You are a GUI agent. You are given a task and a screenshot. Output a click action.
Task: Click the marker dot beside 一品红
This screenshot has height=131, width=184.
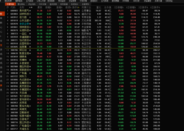tap(30, 34)
